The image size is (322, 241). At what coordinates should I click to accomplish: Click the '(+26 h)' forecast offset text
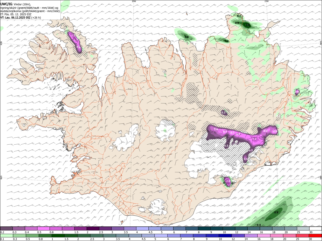coord(36,18)
